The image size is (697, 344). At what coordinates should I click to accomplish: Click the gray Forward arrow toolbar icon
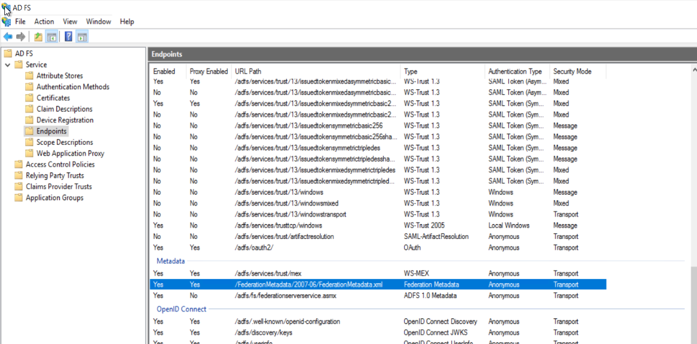point(21,37)
